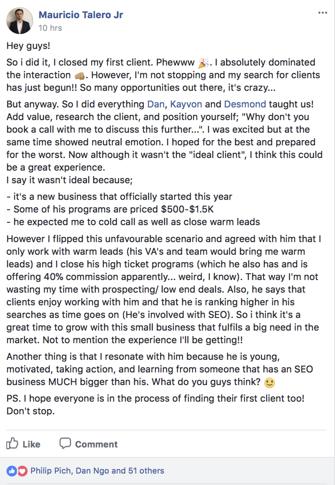This screenshot has height=485, width=335.
Task: Click the 'Hey guys!' post text
Action: click(x=28, y=46)
